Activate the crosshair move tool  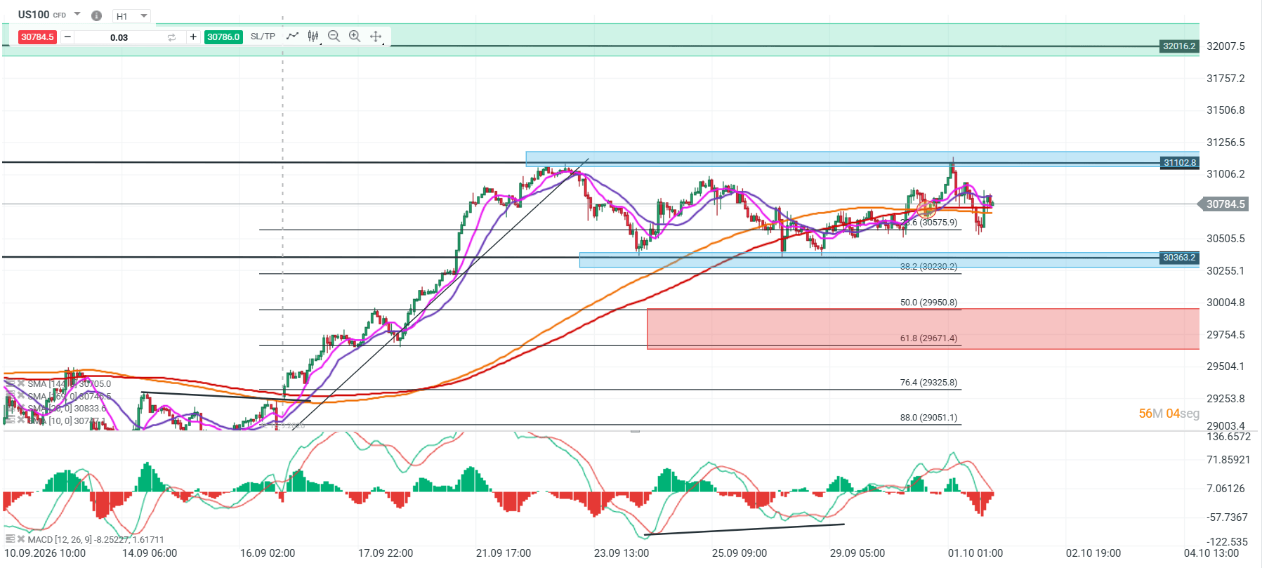click(x=376, y=37)
